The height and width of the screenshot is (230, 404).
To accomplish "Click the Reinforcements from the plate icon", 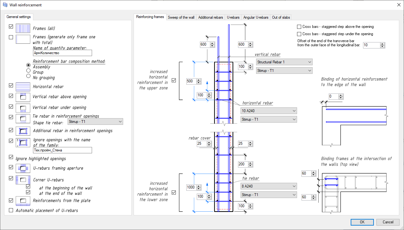I will (23, 201).
